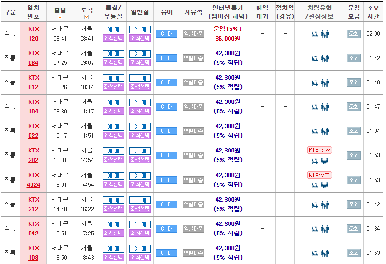The width and height of the screenshot is (386, 264).
Task: Click wheelchair seat icon for KTX 084
Action: coord(314,59)
